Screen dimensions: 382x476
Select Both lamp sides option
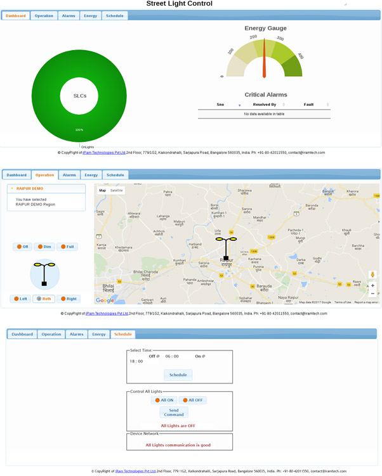pos(44,299)
